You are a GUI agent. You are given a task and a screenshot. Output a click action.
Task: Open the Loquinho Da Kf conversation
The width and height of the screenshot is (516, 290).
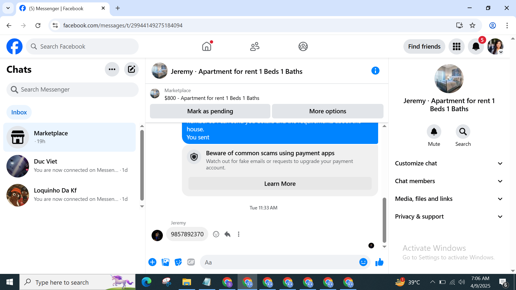pyautogui.click(x=70, y=195)
